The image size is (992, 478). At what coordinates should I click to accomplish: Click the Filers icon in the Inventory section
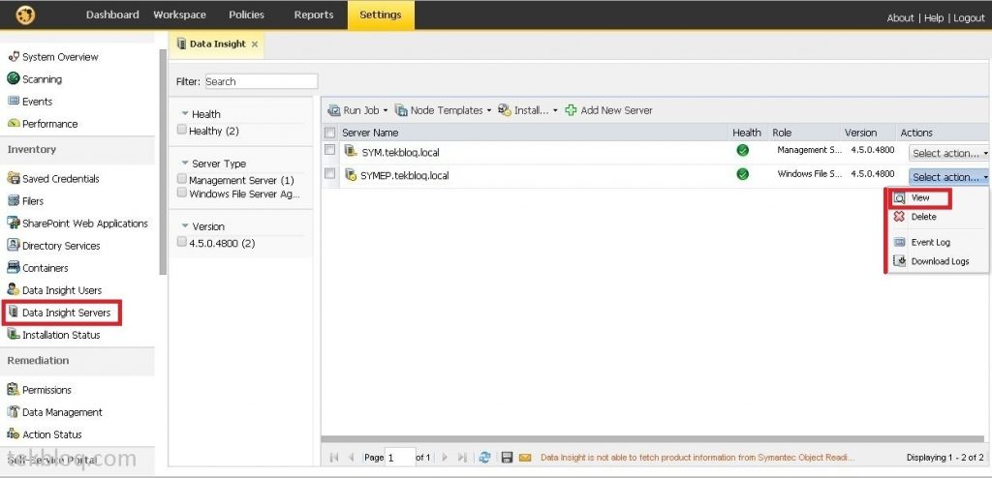coord(14,201)
